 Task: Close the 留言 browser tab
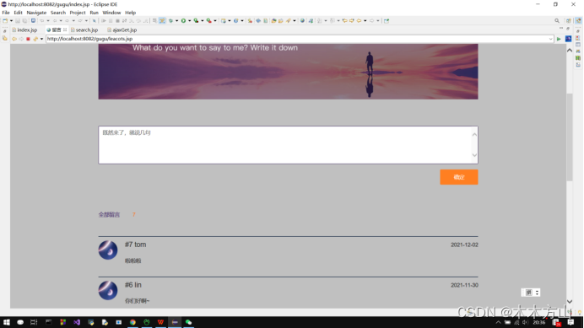pos(65,30)
